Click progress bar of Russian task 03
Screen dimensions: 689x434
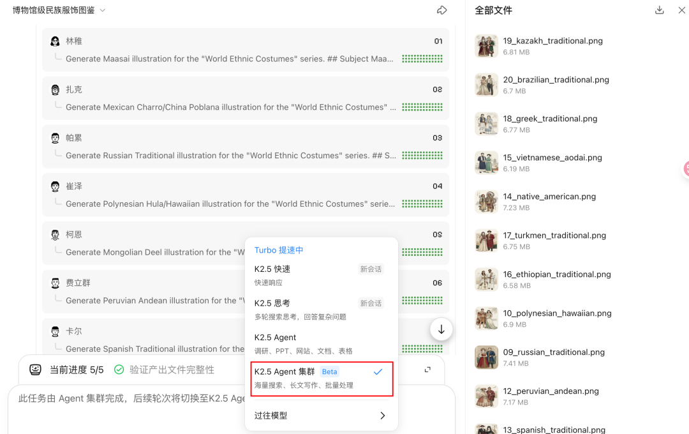point(422,155)
